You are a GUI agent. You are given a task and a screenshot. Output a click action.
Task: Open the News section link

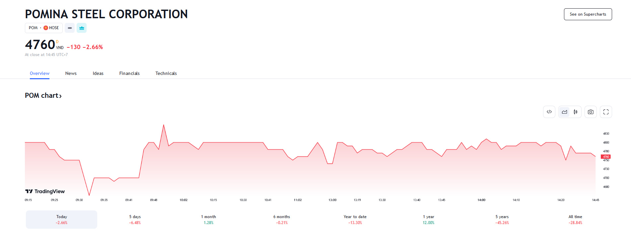click(71, 73)
